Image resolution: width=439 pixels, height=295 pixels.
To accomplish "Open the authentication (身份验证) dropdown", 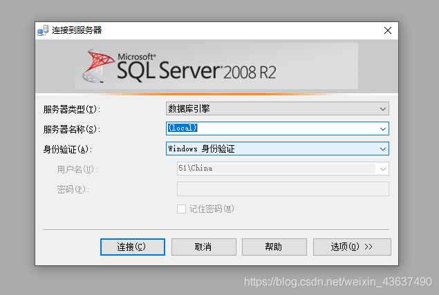I will [277, 149].
